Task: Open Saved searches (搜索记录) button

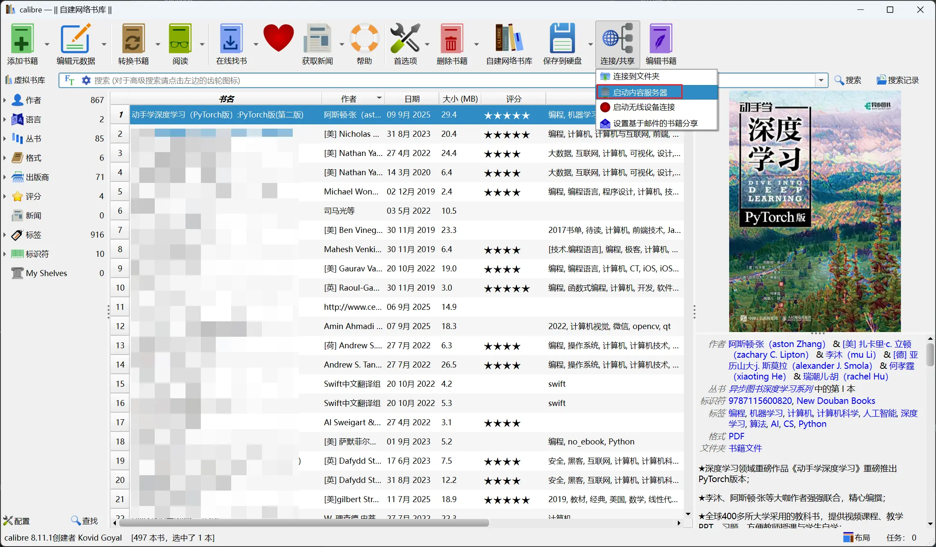Action: coord(898,80)
